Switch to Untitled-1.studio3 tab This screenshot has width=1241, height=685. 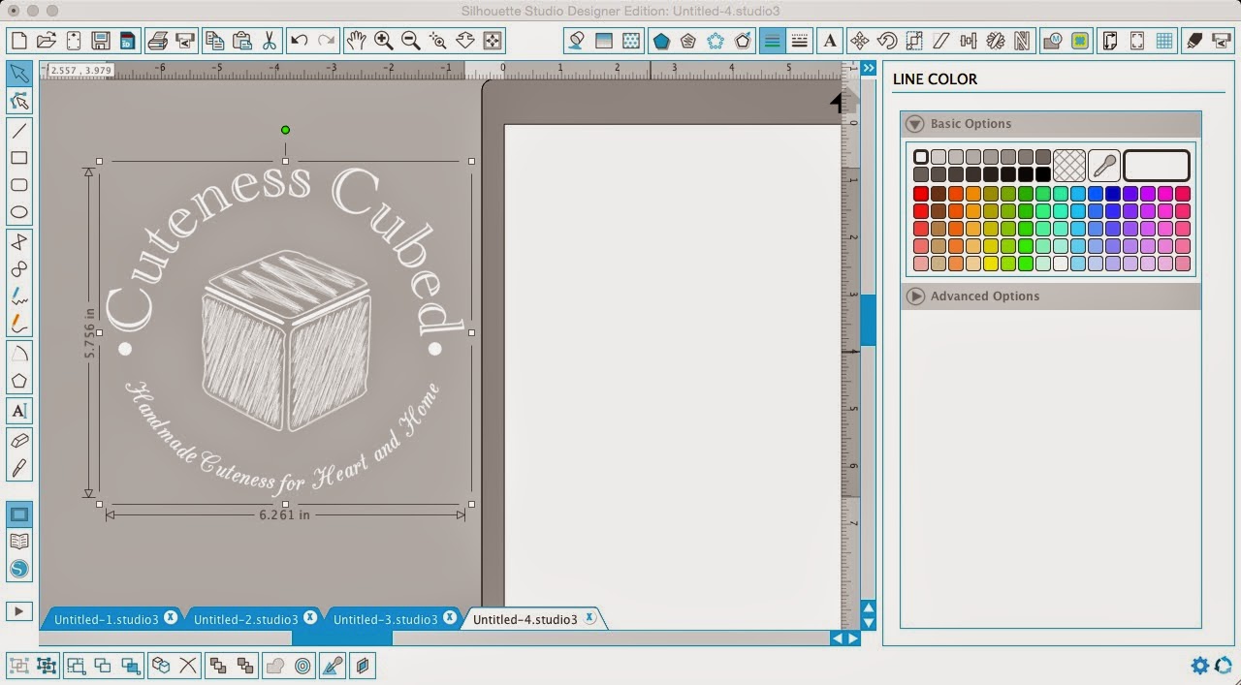point(106,619)
